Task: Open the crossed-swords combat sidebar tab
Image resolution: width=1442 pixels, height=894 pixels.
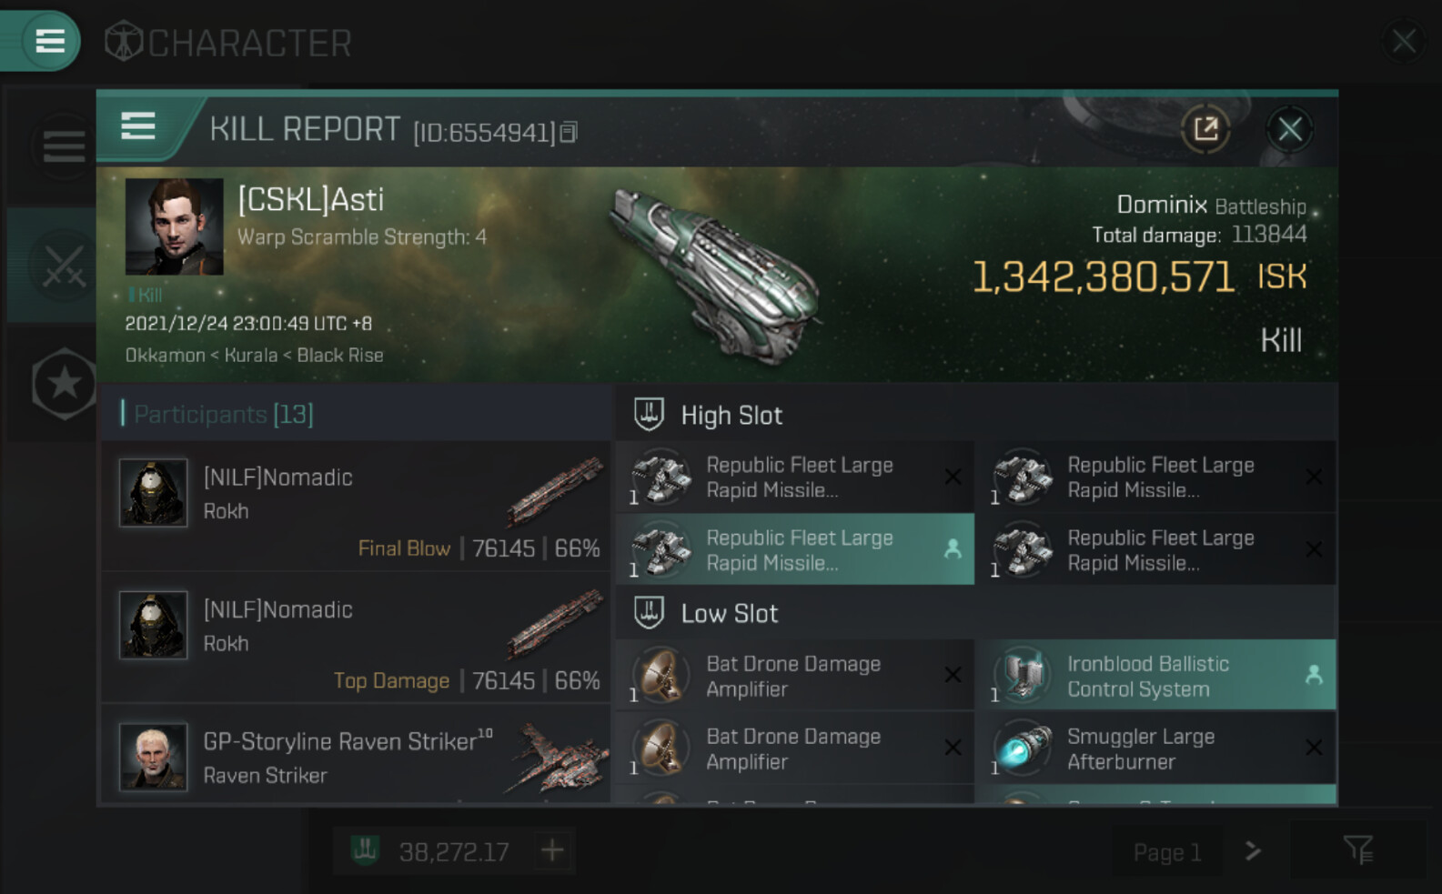Action: tap(62, 266)
